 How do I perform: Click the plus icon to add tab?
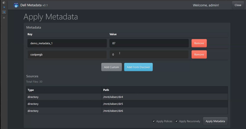[x=4, y=18]
